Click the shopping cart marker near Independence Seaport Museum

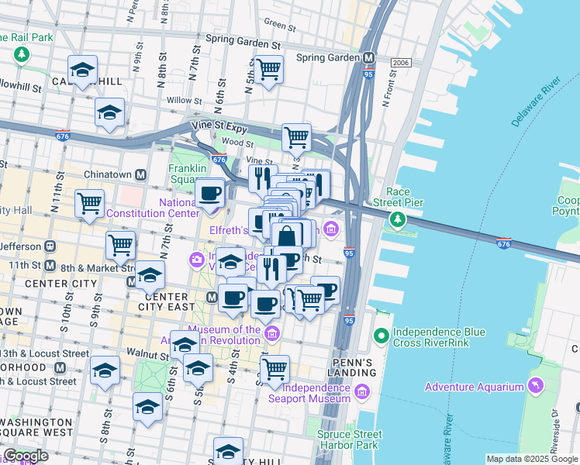(x=274, y=369)
